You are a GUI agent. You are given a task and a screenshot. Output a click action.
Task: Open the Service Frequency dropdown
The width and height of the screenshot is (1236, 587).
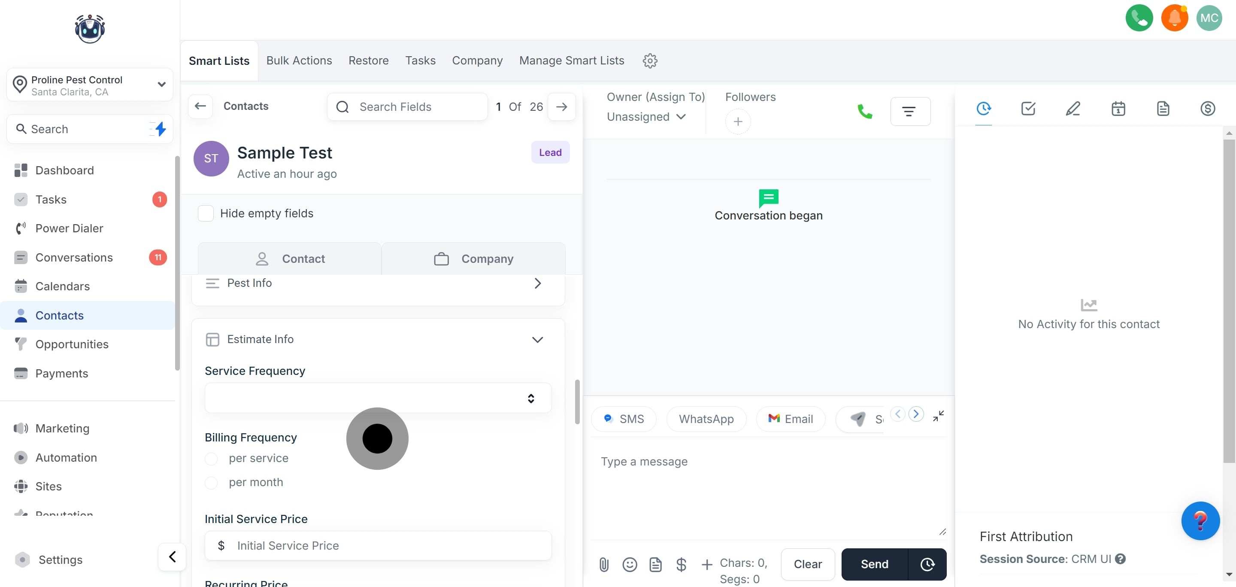378,398
